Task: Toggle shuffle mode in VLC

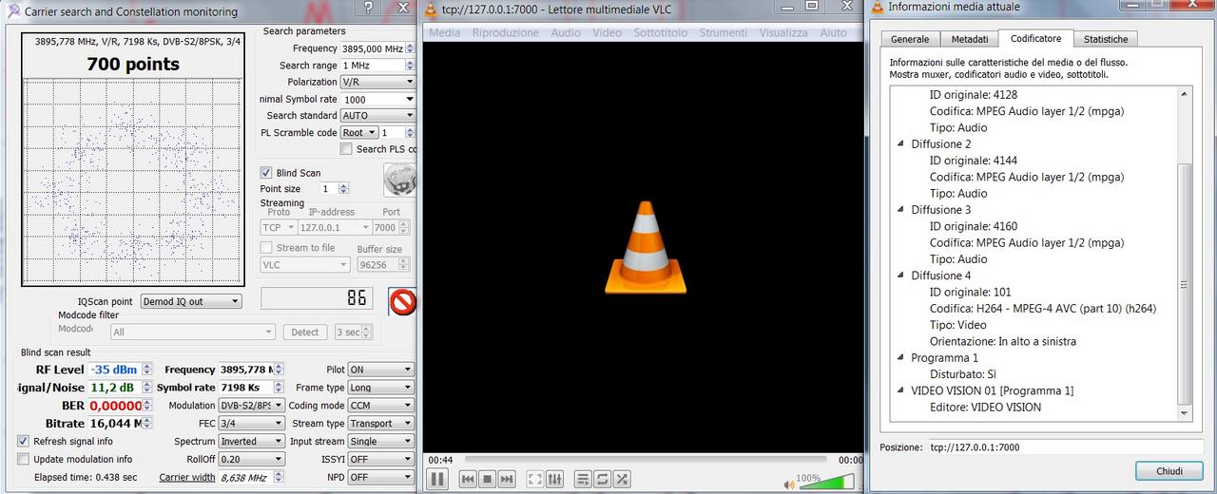Action: point(622,479)
